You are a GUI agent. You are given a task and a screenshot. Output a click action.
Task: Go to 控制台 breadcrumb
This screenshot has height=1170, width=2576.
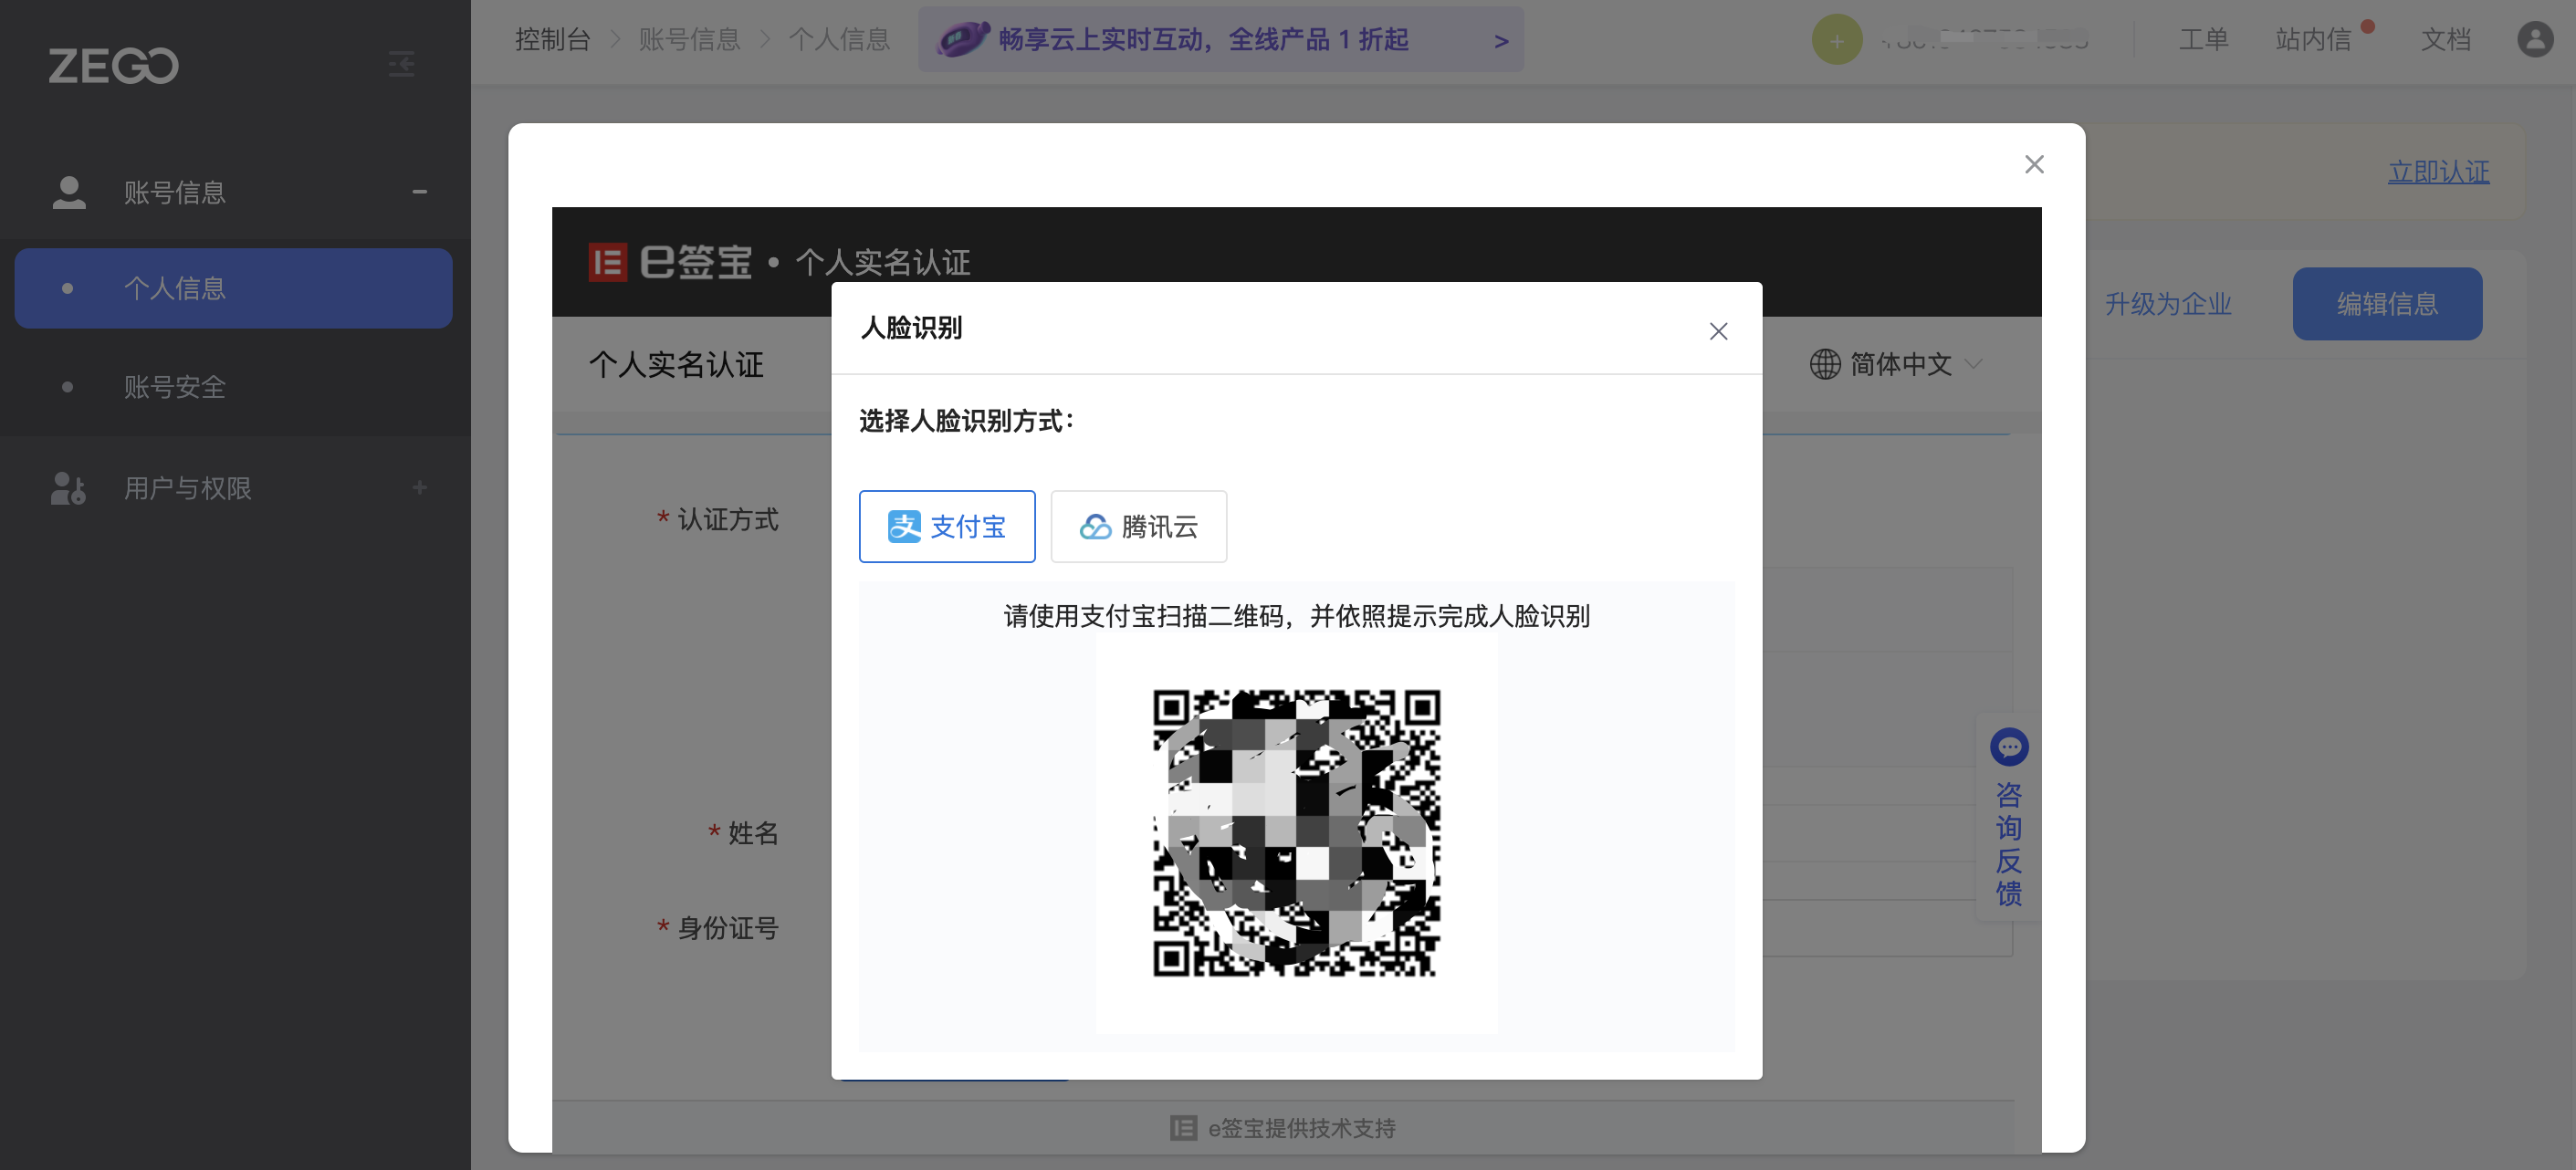point(552,39)
